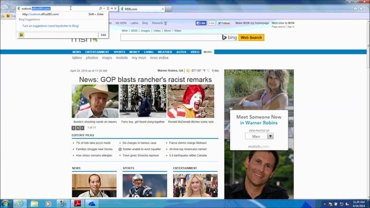Select the outlook.office365.com suggestion
This screenshot has width=370, height=208.
click(63, 14)
